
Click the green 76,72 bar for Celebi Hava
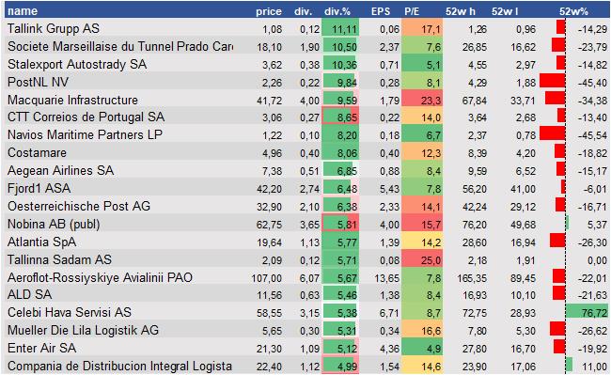587,312
